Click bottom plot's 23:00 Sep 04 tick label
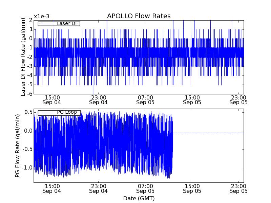 click(x=98, y=189)
